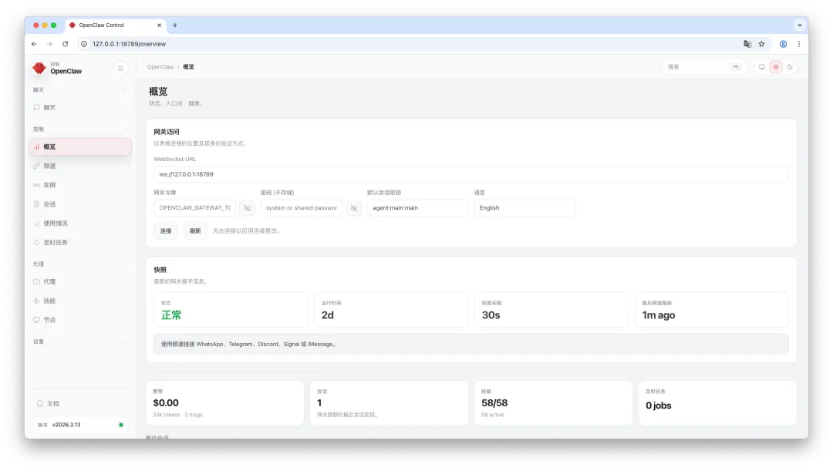Click the address bar URL 127.0.0.1:18789/overview
This screenshot has width=833, height=471.
pyautogui.click(x=129, y=44)
